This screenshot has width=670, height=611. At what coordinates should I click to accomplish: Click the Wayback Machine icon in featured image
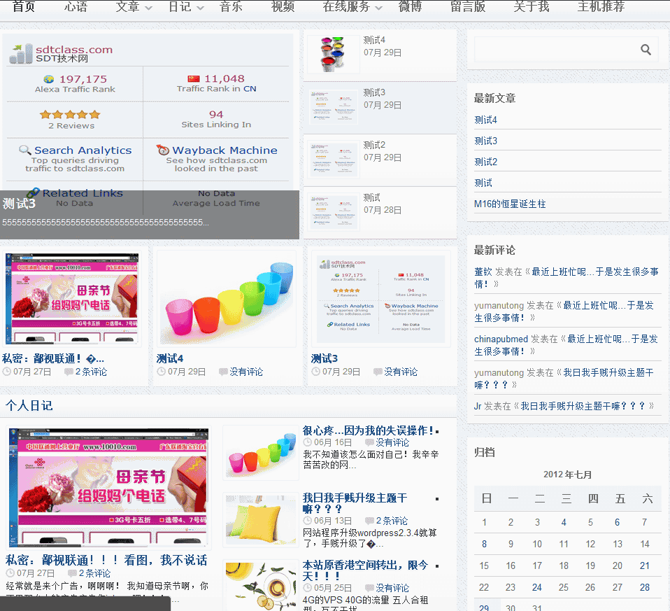[x=163, y=150]
